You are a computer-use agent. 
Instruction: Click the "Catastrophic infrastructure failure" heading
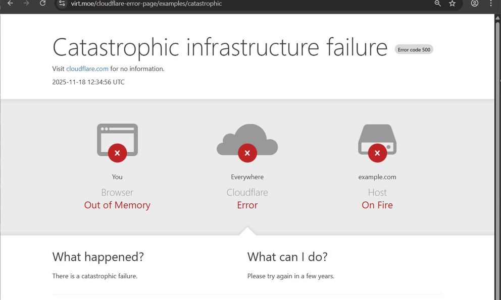(x=220, y=47)
